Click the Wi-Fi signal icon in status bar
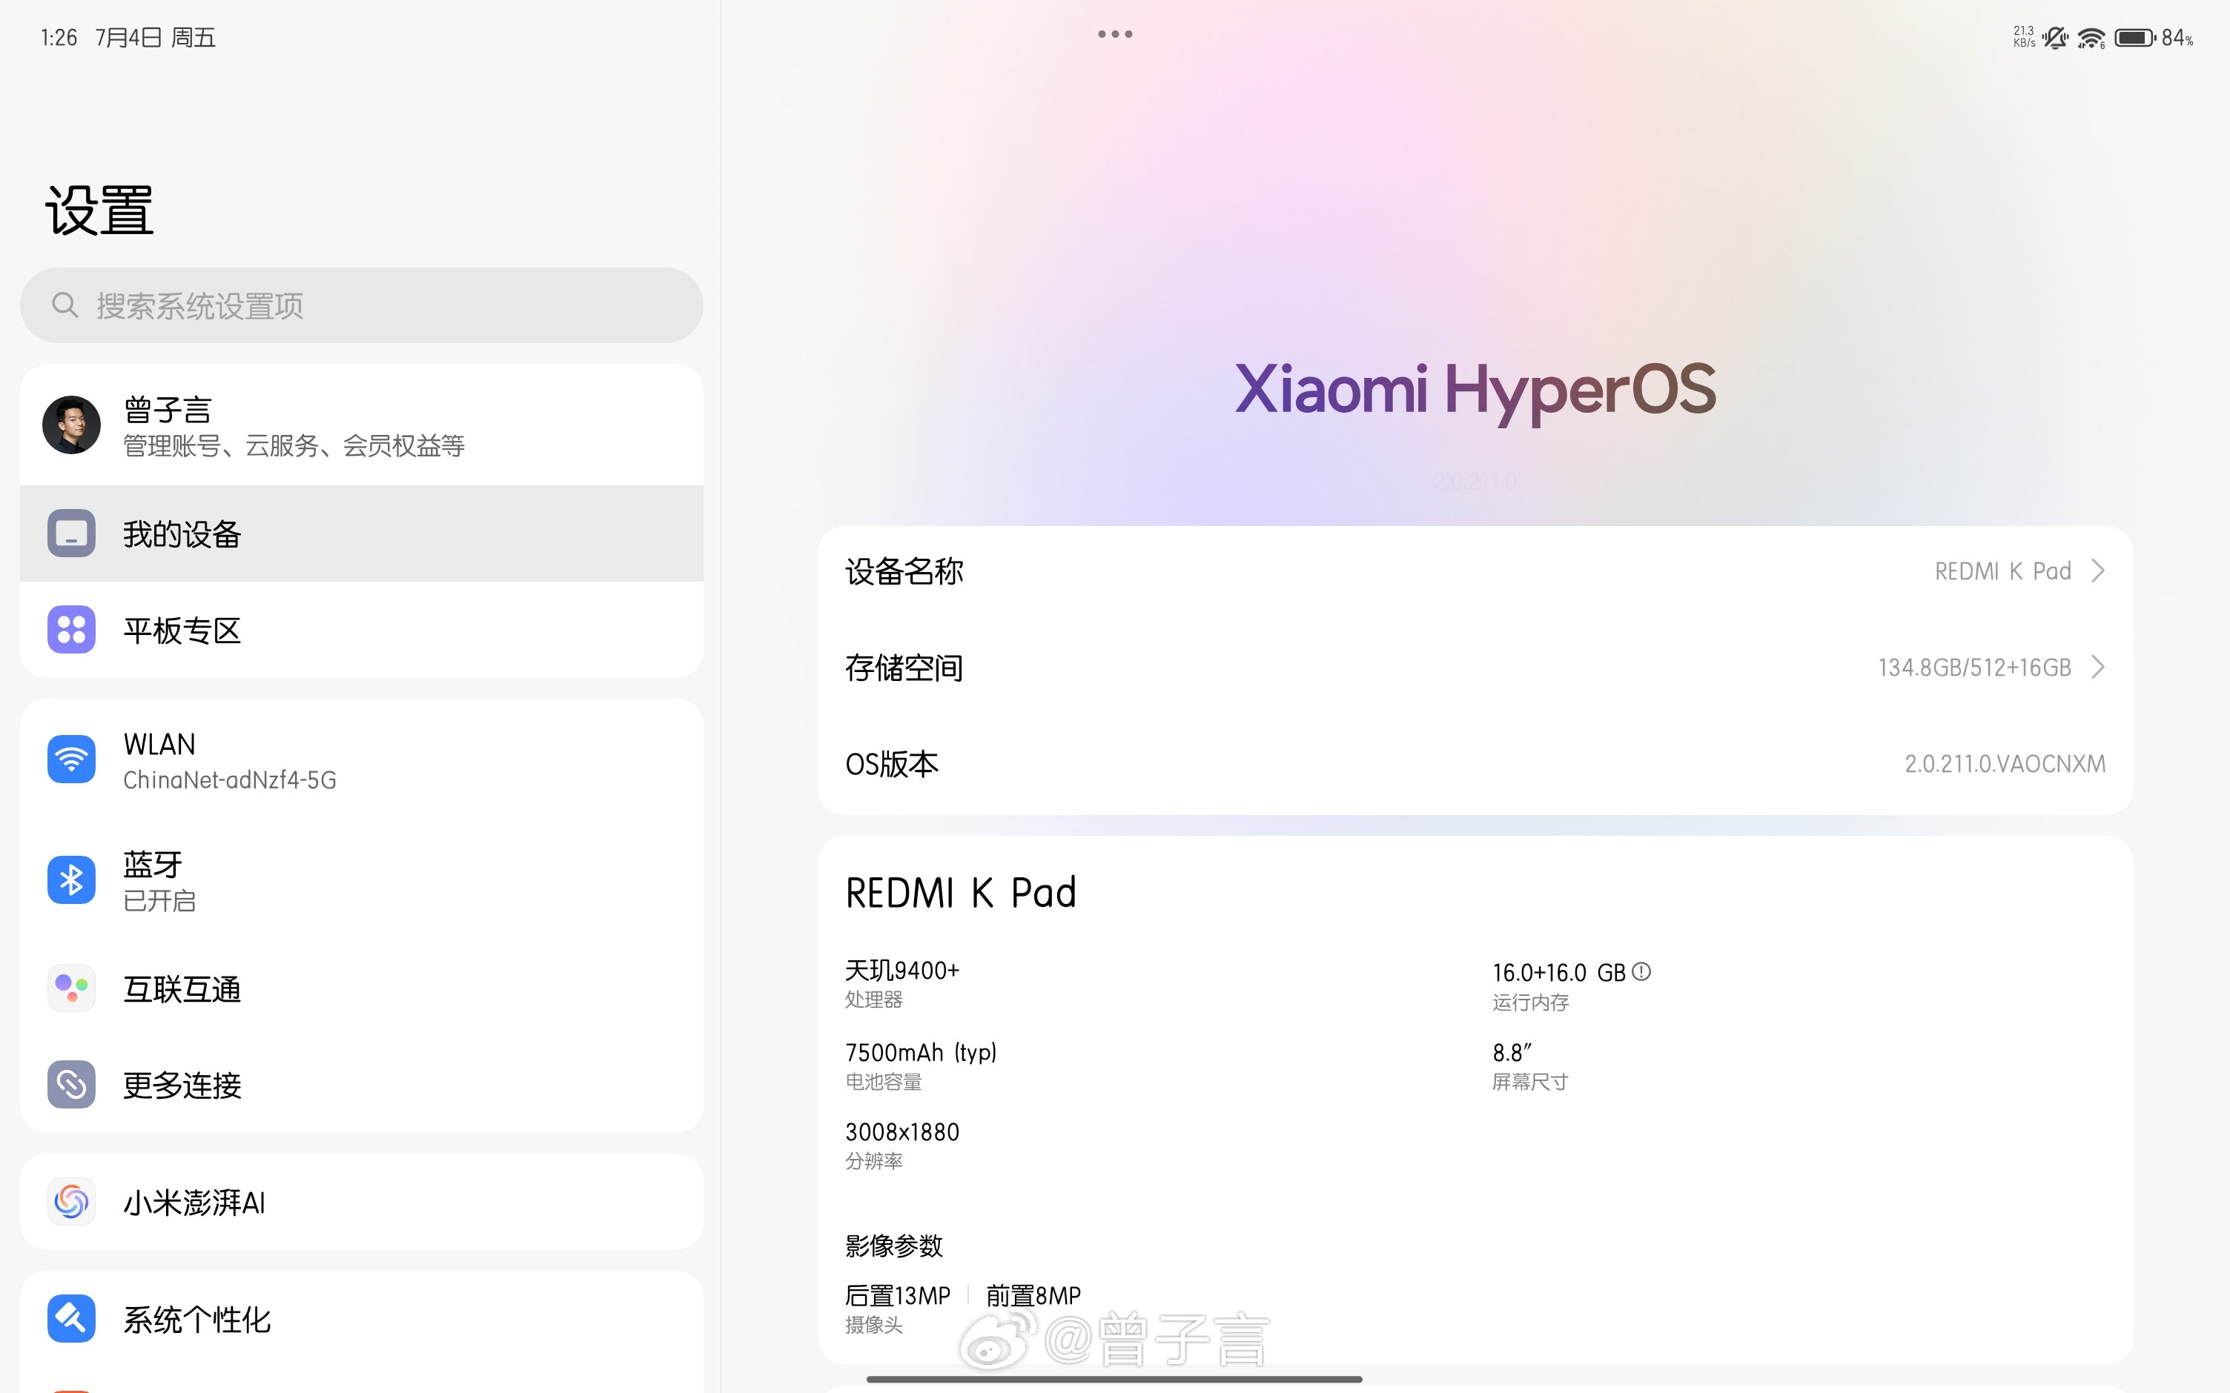This screenshot has width=2230, height=1393. tap(2091, 38)
